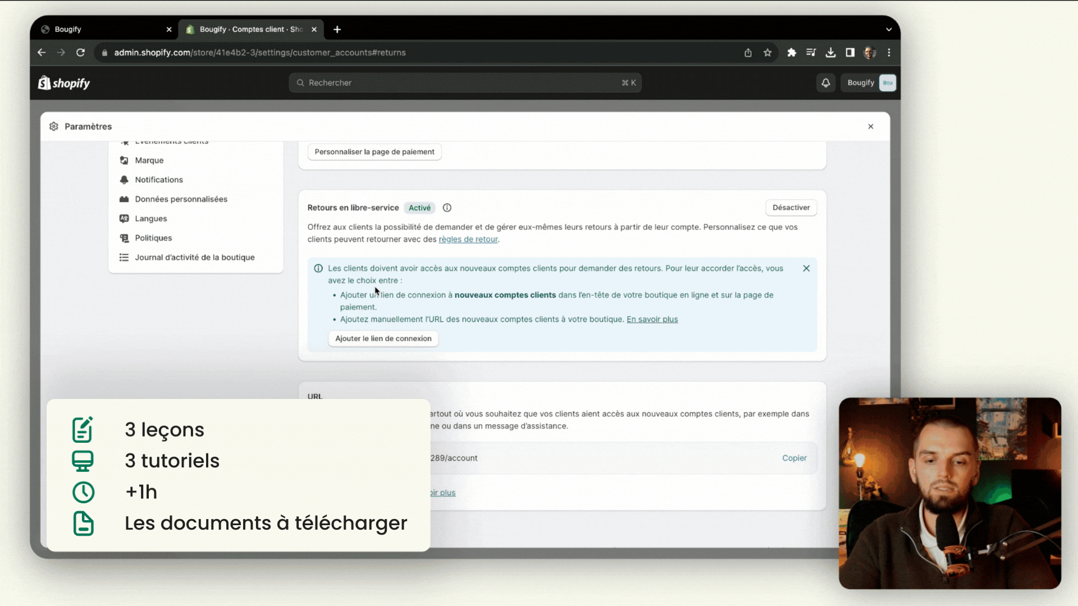Click the Shopify logo

coord(64,83)
